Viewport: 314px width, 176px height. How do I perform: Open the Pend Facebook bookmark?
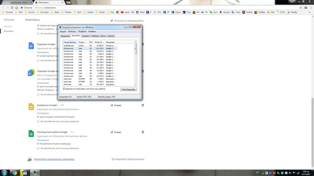[140, 12]
